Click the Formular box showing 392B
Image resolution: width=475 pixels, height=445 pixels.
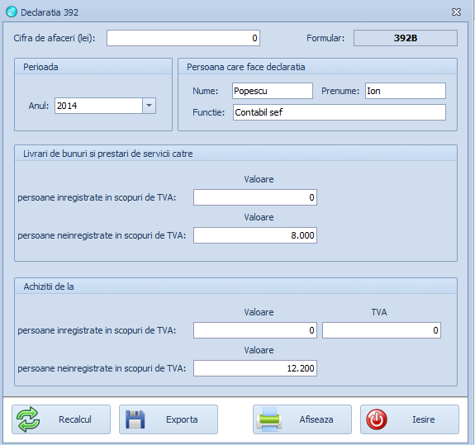[406, 38]
